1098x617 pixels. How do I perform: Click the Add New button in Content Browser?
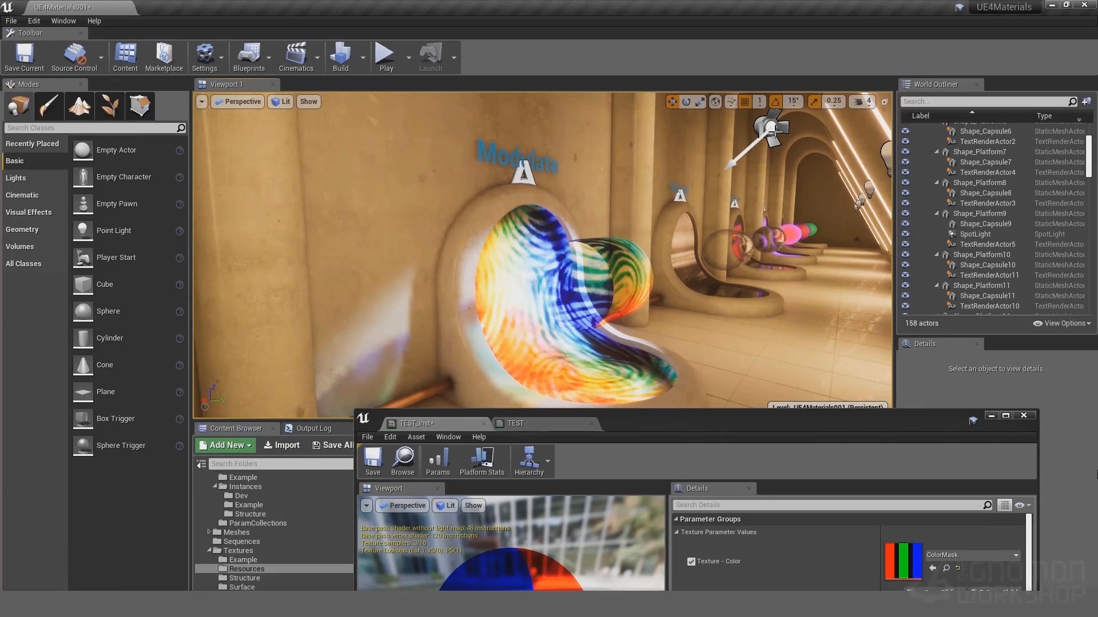[x=225, y=444]
